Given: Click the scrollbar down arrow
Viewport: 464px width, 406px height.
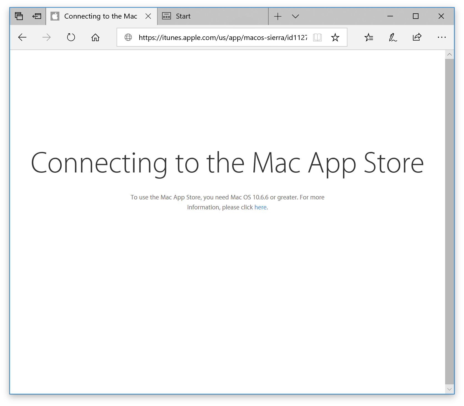Looking at the screenshot, I should pos(450,389).
